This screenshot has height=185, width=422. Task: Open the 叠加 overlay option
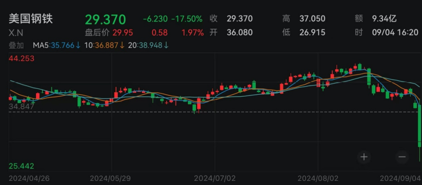pyautogui.click(x=16, y=45)
